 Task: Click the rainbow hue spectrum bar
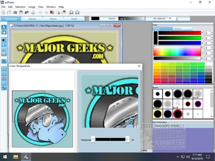click(177, 51)
